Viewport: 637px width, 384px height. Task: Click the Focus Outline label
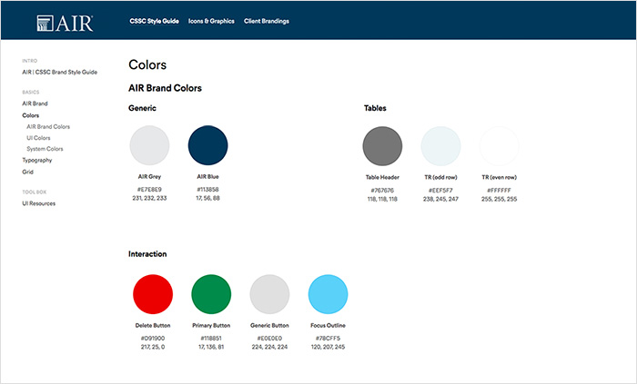329,326
